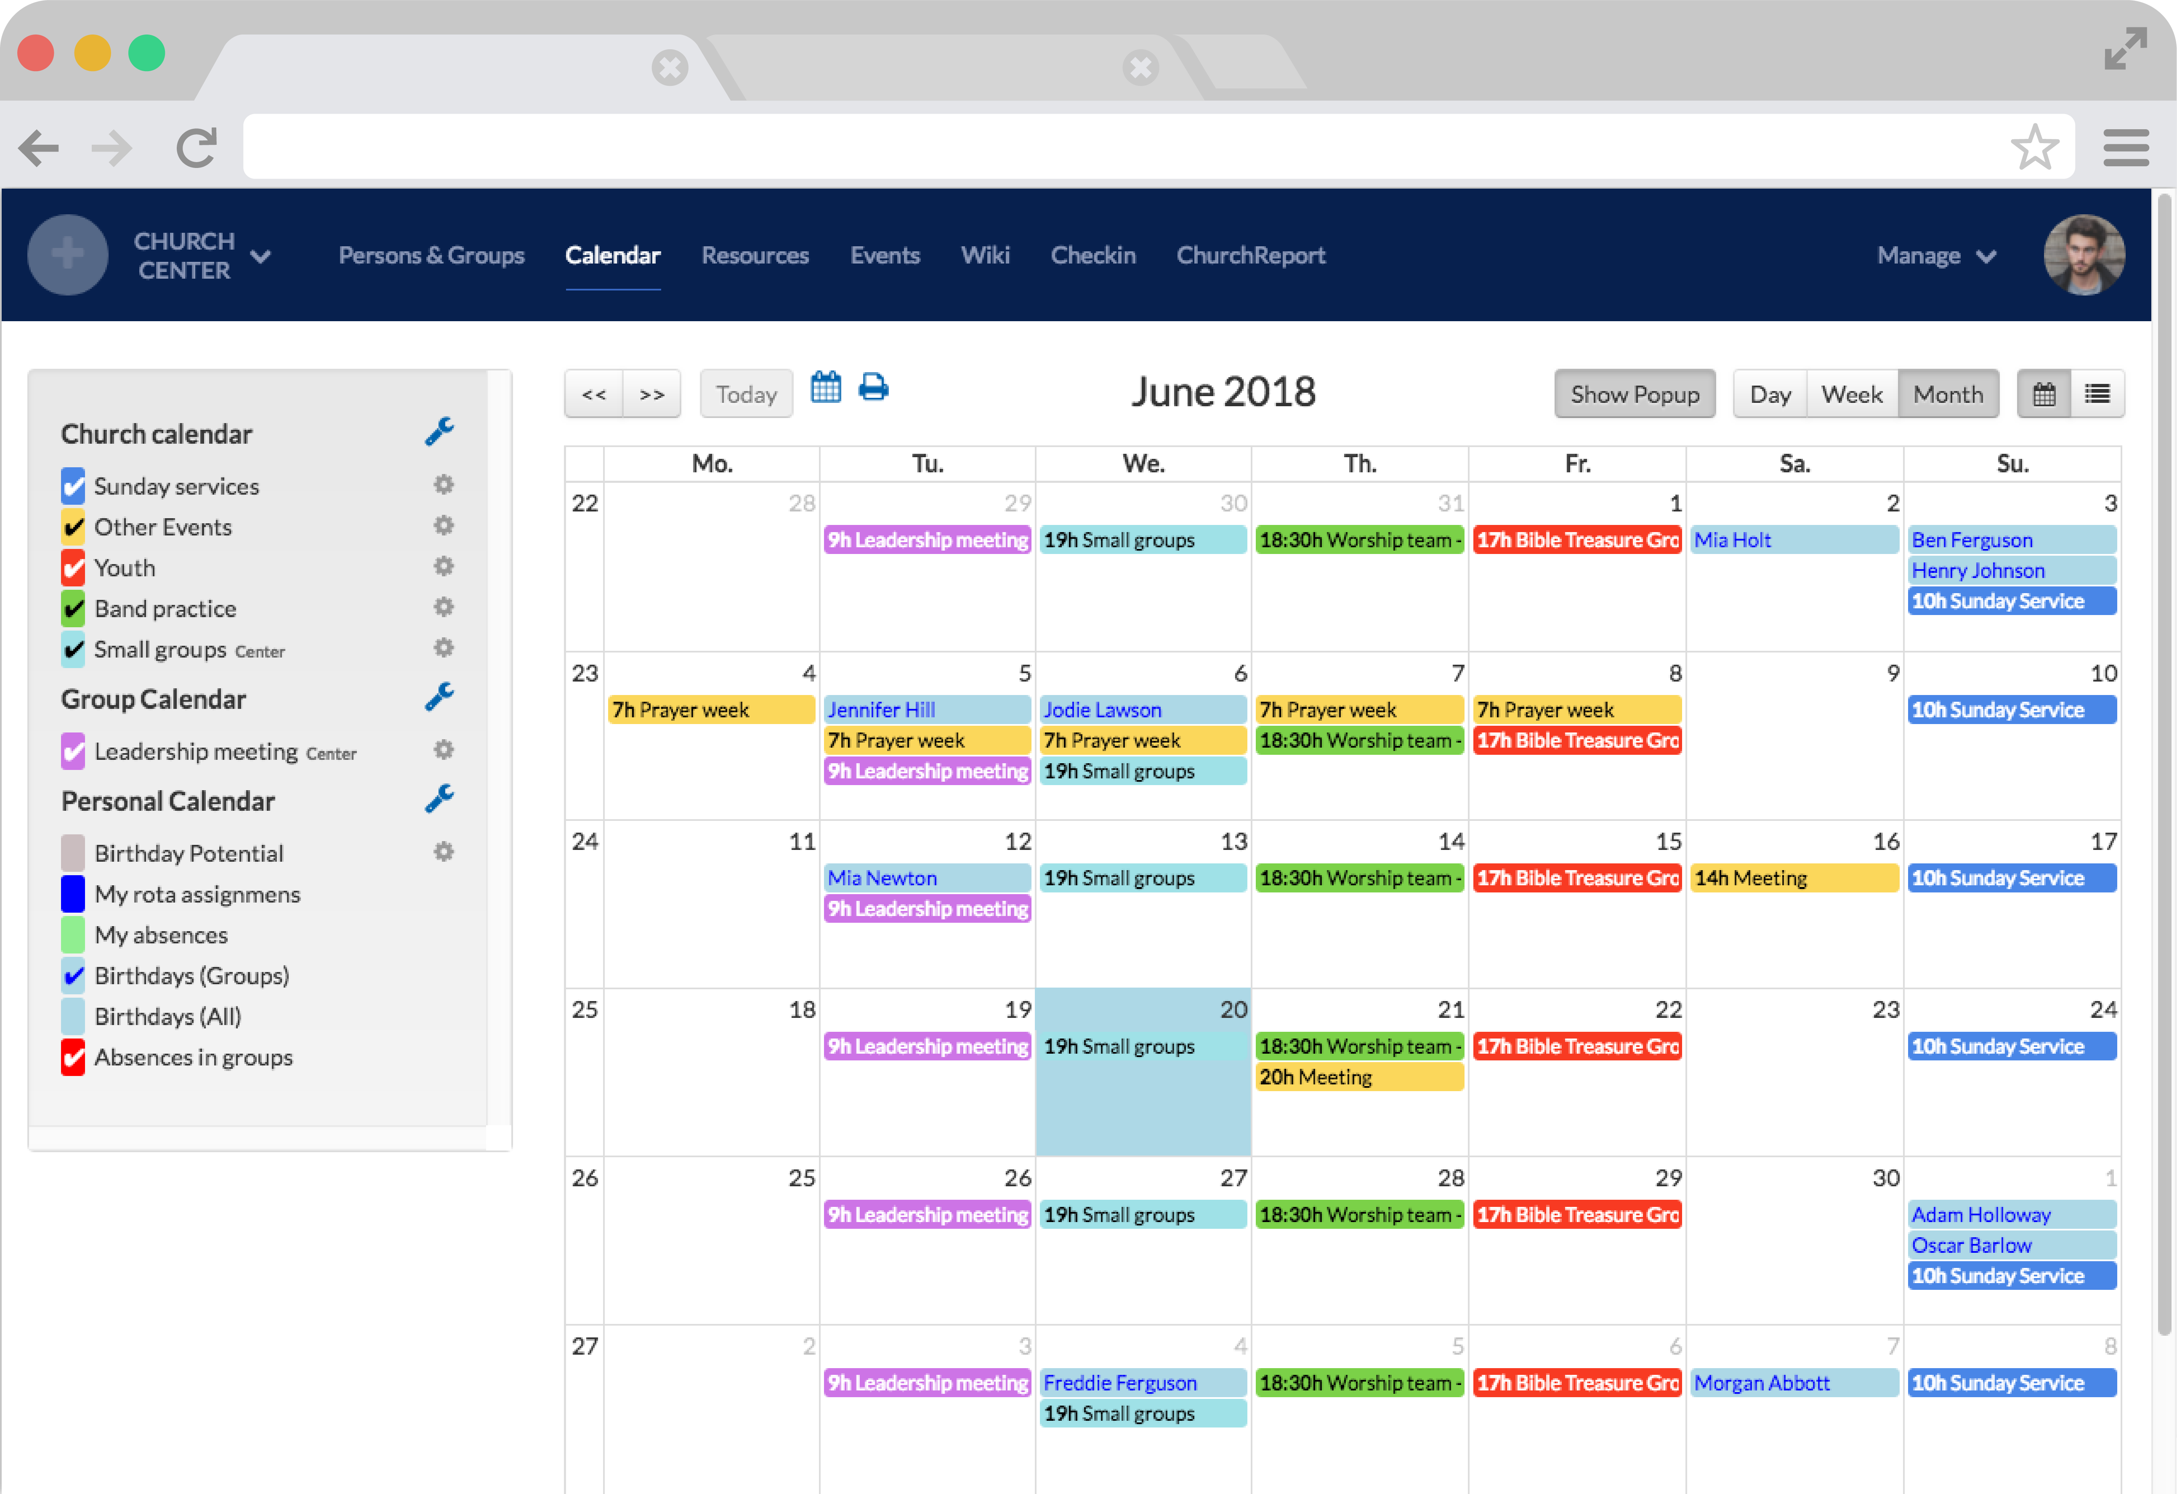The height and width of the screenshot is (1494, 2177).
Task: Open the Events menu item
Action: tap(884, 255)
